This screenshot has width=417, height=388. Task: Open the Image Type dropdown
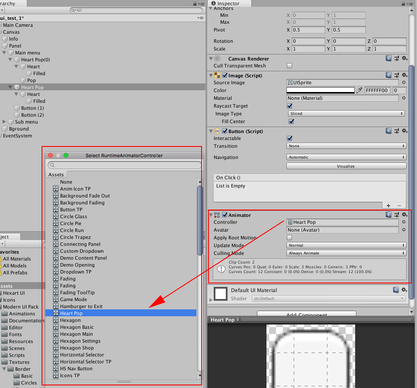point(345,114)
